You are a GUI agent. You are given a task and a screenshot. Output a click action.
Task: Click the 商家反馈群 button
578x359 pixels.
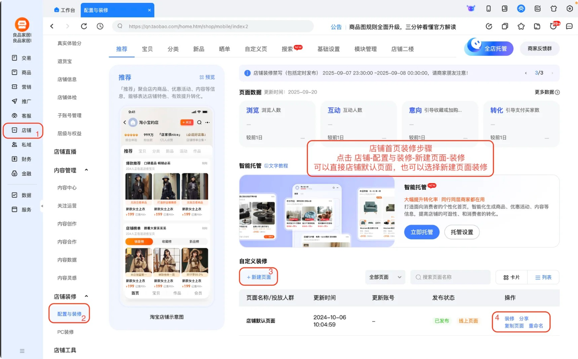[540, 48]
